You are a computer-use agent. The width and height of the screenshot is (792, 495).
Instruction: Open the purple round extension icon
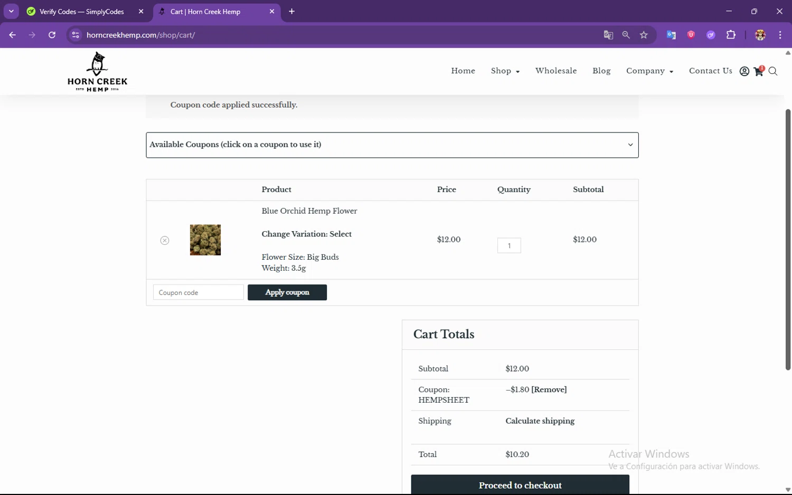click(711, 35)
